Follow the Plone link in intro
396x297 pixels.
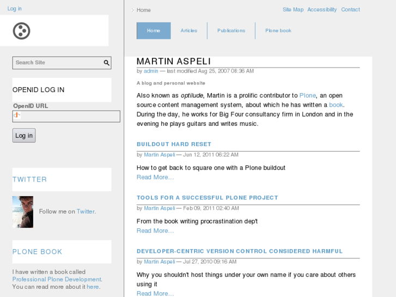pos(308,95)
